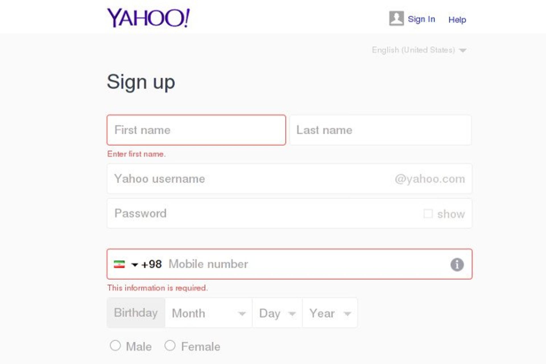Select the Female radio button

pos(170,346)
